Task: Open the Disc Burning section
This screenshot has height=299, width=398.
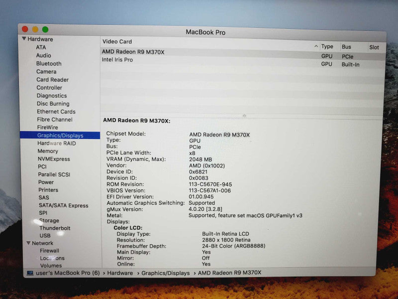Action: pyautogui.click(x=53, y=104)
